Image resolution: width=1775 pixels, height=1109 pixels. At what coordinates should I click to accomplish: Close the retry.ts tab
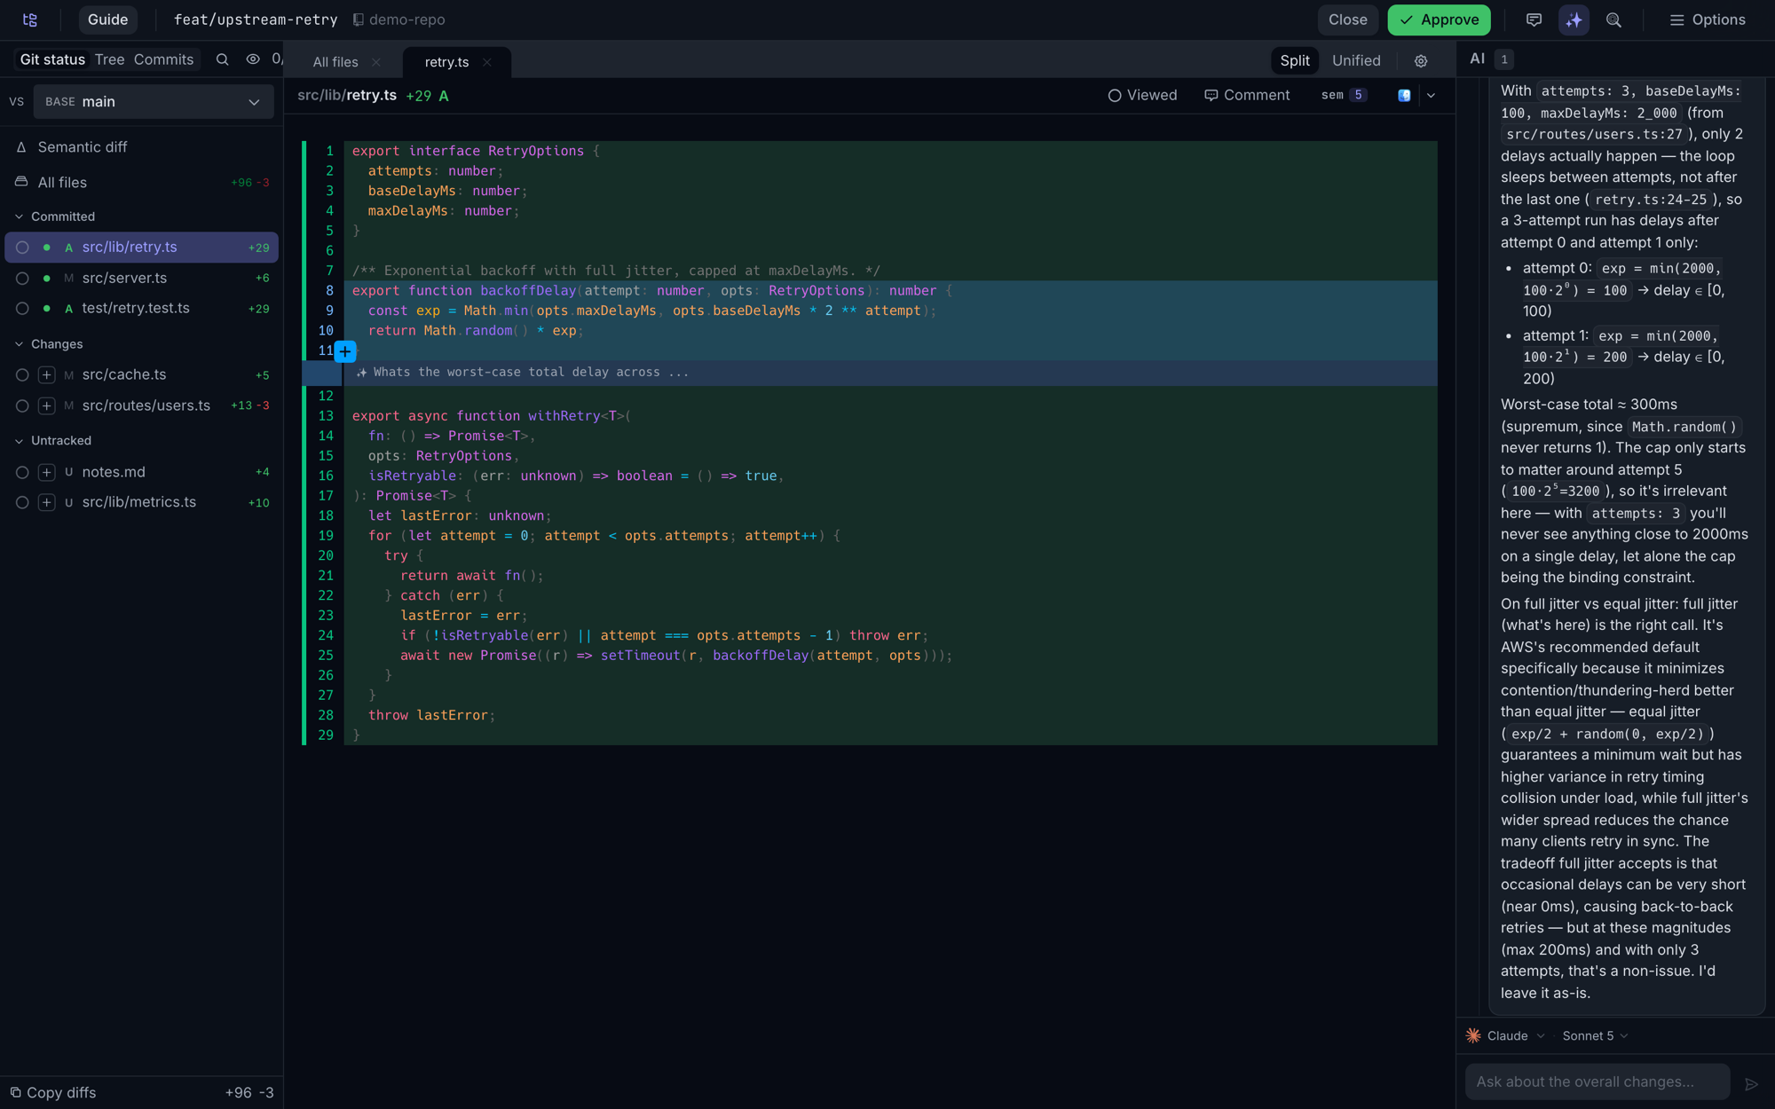(486, 62)
